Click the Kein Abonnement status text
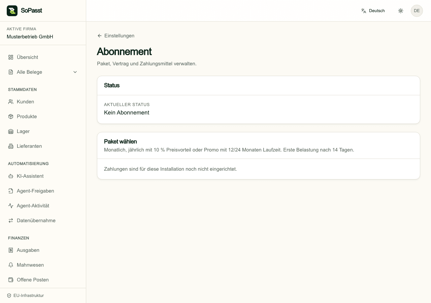The image size is (431, 303). [127, 112]
